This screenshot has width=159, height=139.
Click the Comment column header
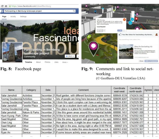(x=83, y=90)
